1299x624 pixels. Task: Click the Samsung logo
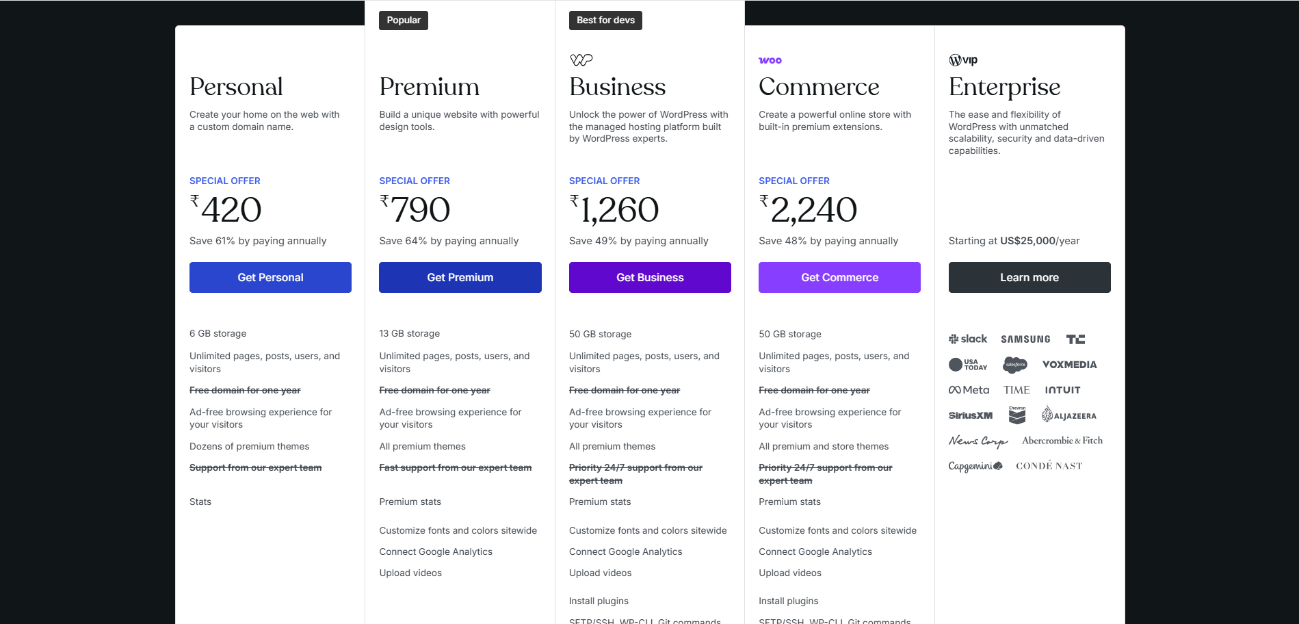(x=1025, y=339)
